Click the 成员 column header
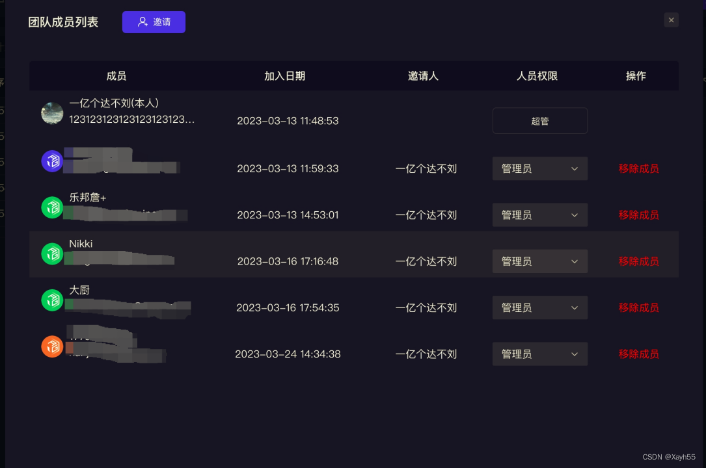 (116, 75)
